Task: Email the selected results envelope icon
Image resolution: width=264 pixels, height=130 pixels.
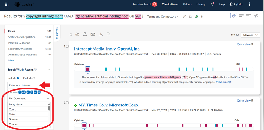Action: tap(93, 34)
